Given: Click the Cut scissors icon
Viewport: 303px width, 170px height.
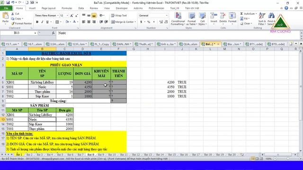Looking at the screenshot, I should click(x=13, y=14).
